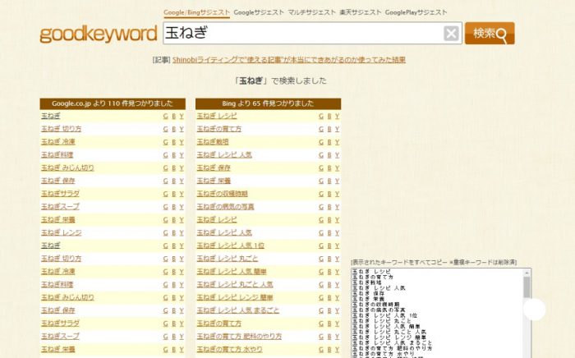Click G icon for 玉ねぎ レシピ 人気 1位
Viewport: 575px width, 358px height.
pyautogui.click(x=321, y=246)
